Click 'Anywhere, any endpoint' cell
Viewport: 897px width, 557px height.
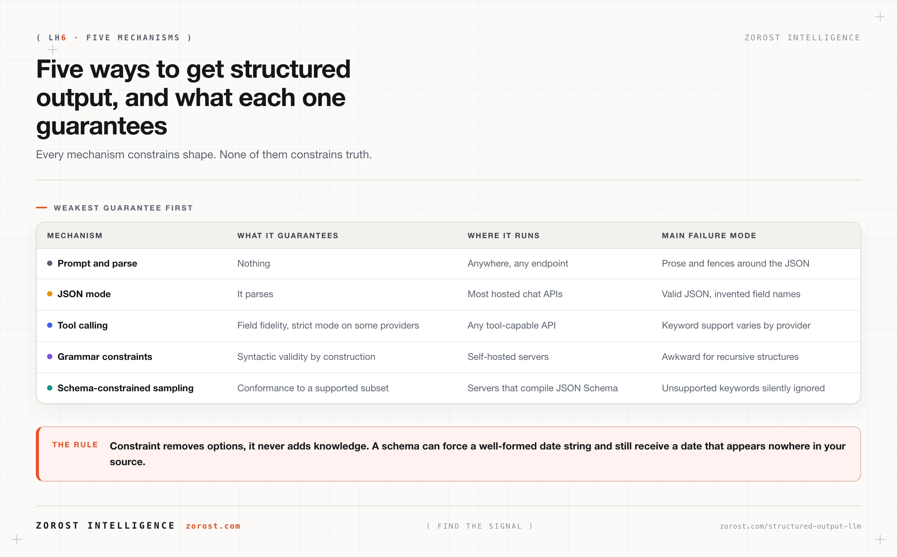point(518,264)
